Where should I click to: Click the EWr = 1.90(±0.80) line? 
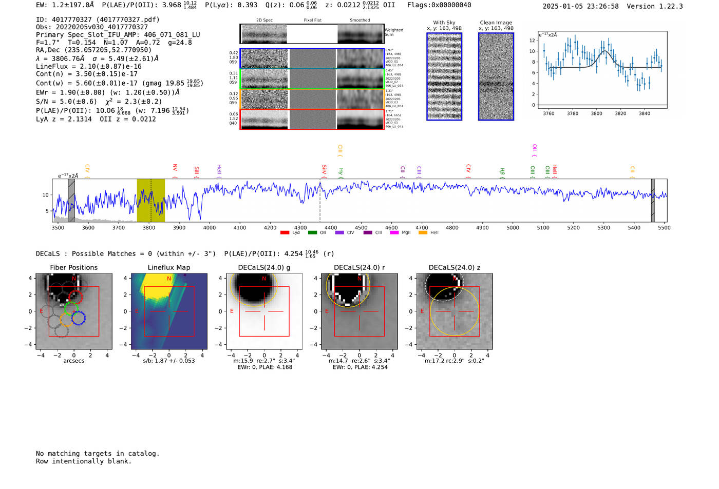click(108, 93)
